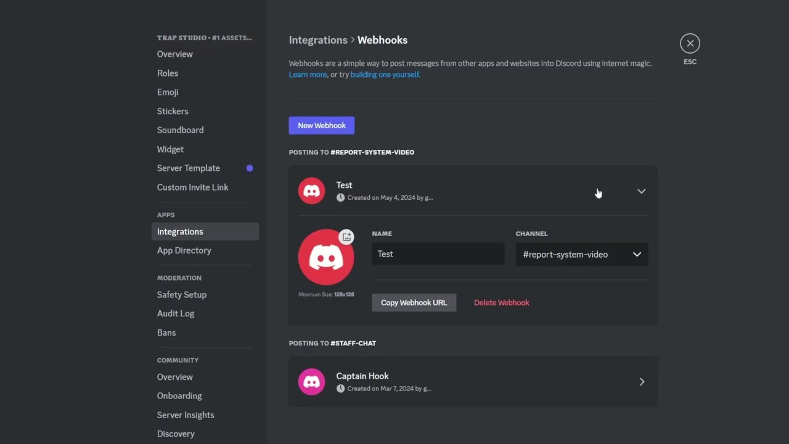This screenshot has height=444, width=789.
Task: Click the New Webhook button
Action: point(322,125)
